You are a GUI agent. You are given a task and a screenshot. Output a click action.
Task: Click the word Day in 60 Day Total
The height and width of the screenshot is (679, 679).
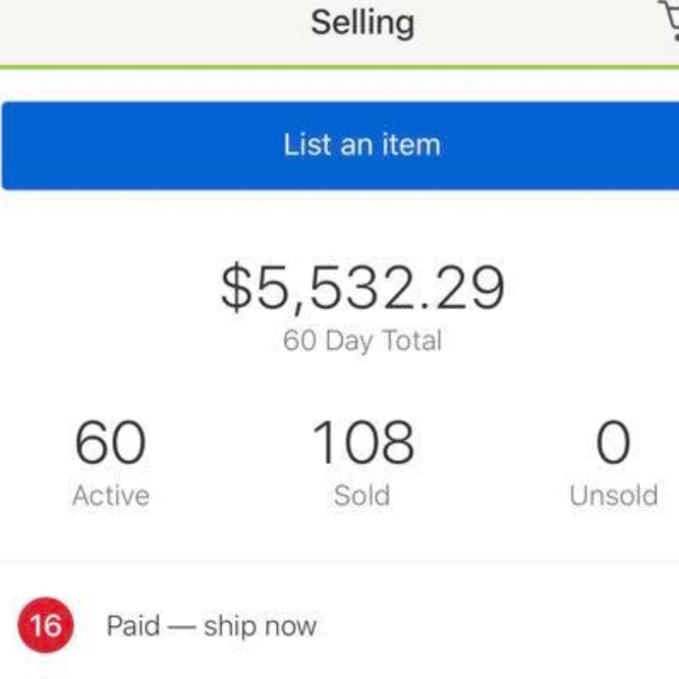point(350,340)
